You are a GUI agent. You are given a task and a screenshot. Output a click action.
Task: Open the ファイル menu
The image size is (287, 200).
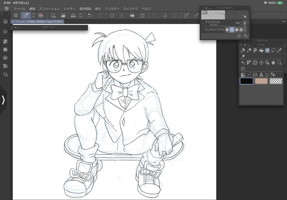pyautogui.click(x=19, y=9)
